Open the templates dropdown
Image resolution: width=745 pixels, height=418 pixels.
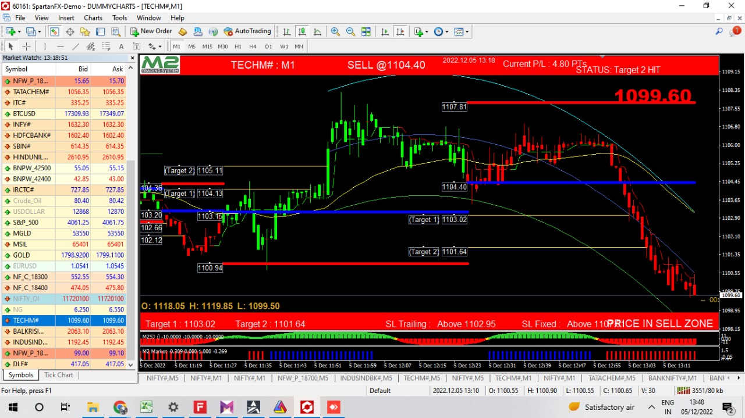click(x=467, y=31)
